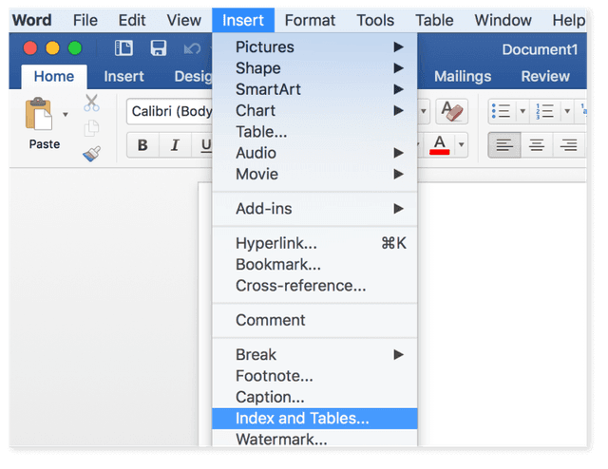Screen dimensions: 608x469
Task: Open the Format menu in menu bar
Action: click(310, 20)
